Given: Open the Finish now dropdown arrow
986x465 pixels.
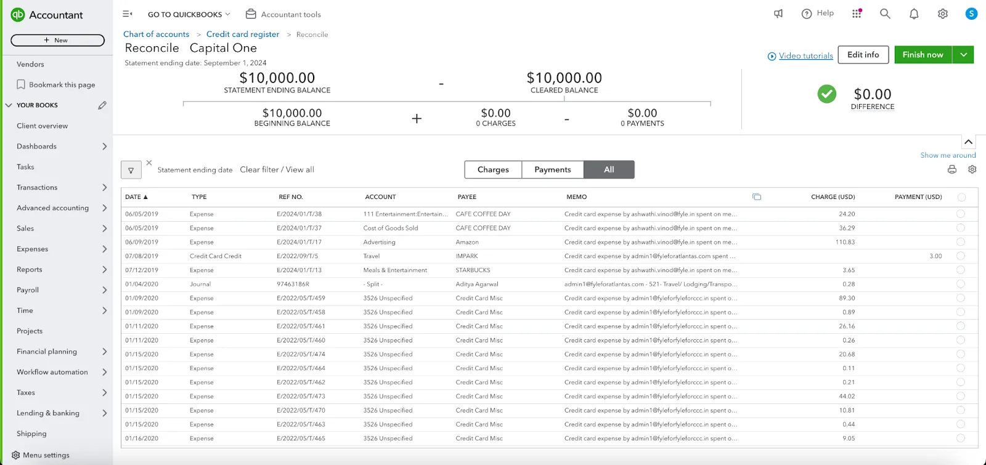Looking at the screenshot, I should [963, 55].
